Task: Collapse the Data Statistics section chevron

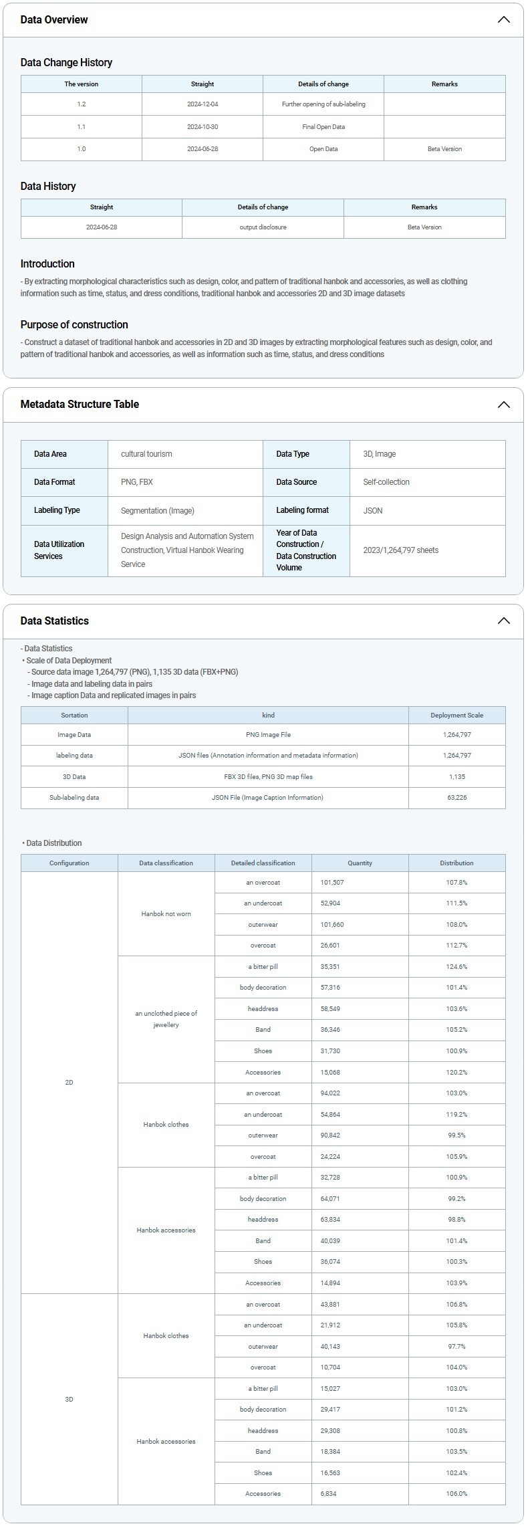Action: point(503,621)
